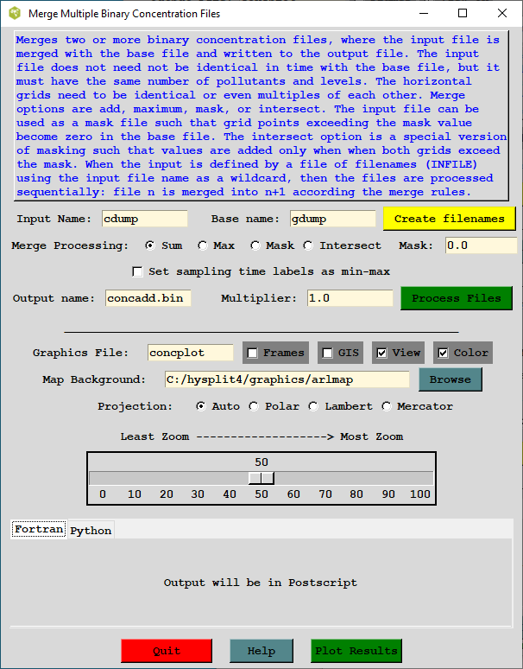
Task: Click the green Process Files button
Action: (x=456, y=298)
